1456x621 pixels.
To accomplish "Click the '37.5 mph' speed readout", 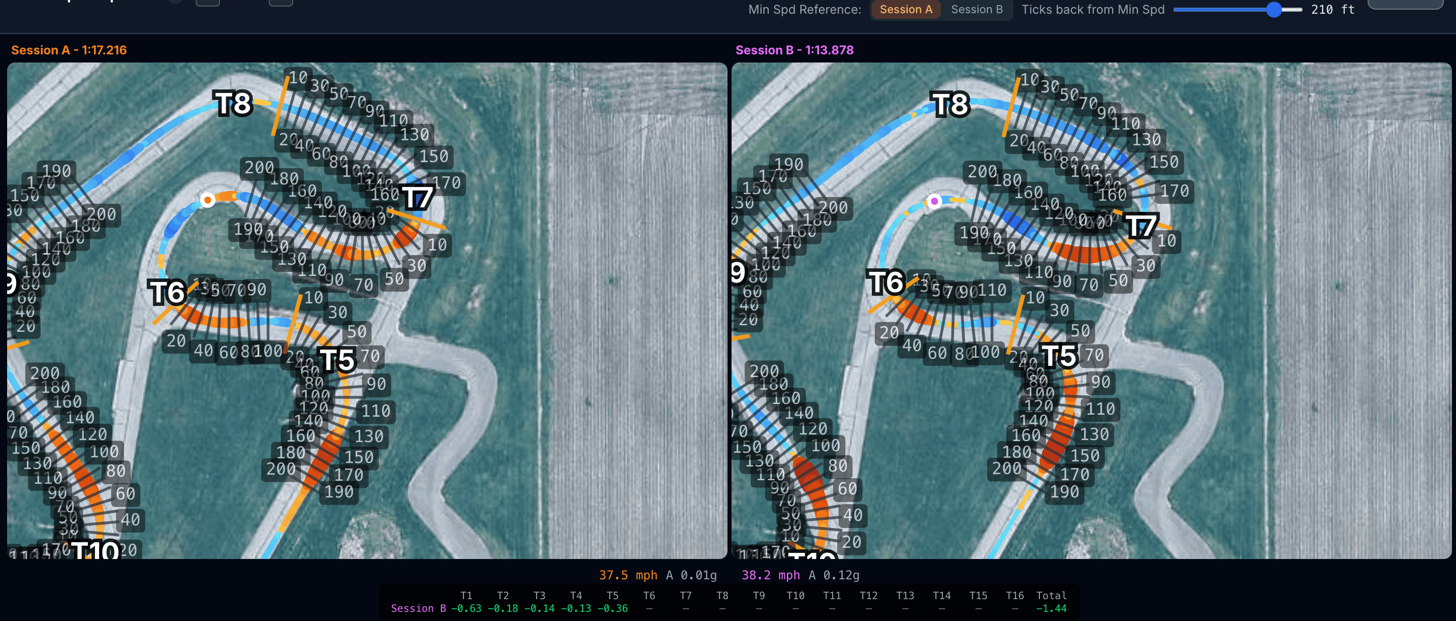I will (628, 575).
